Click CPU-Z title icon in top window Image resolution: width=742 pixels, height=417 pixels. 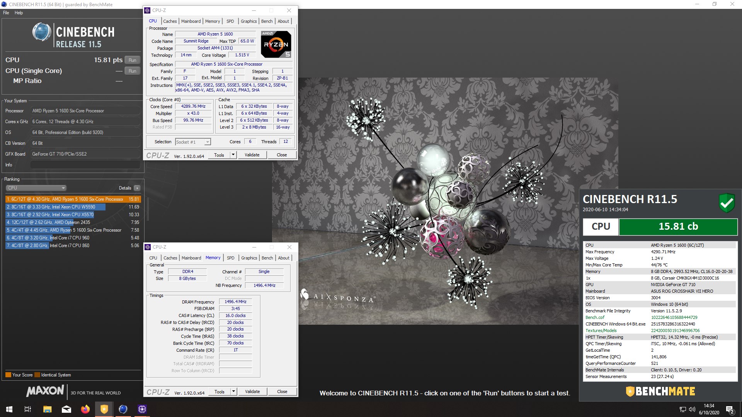click(147, 10)
